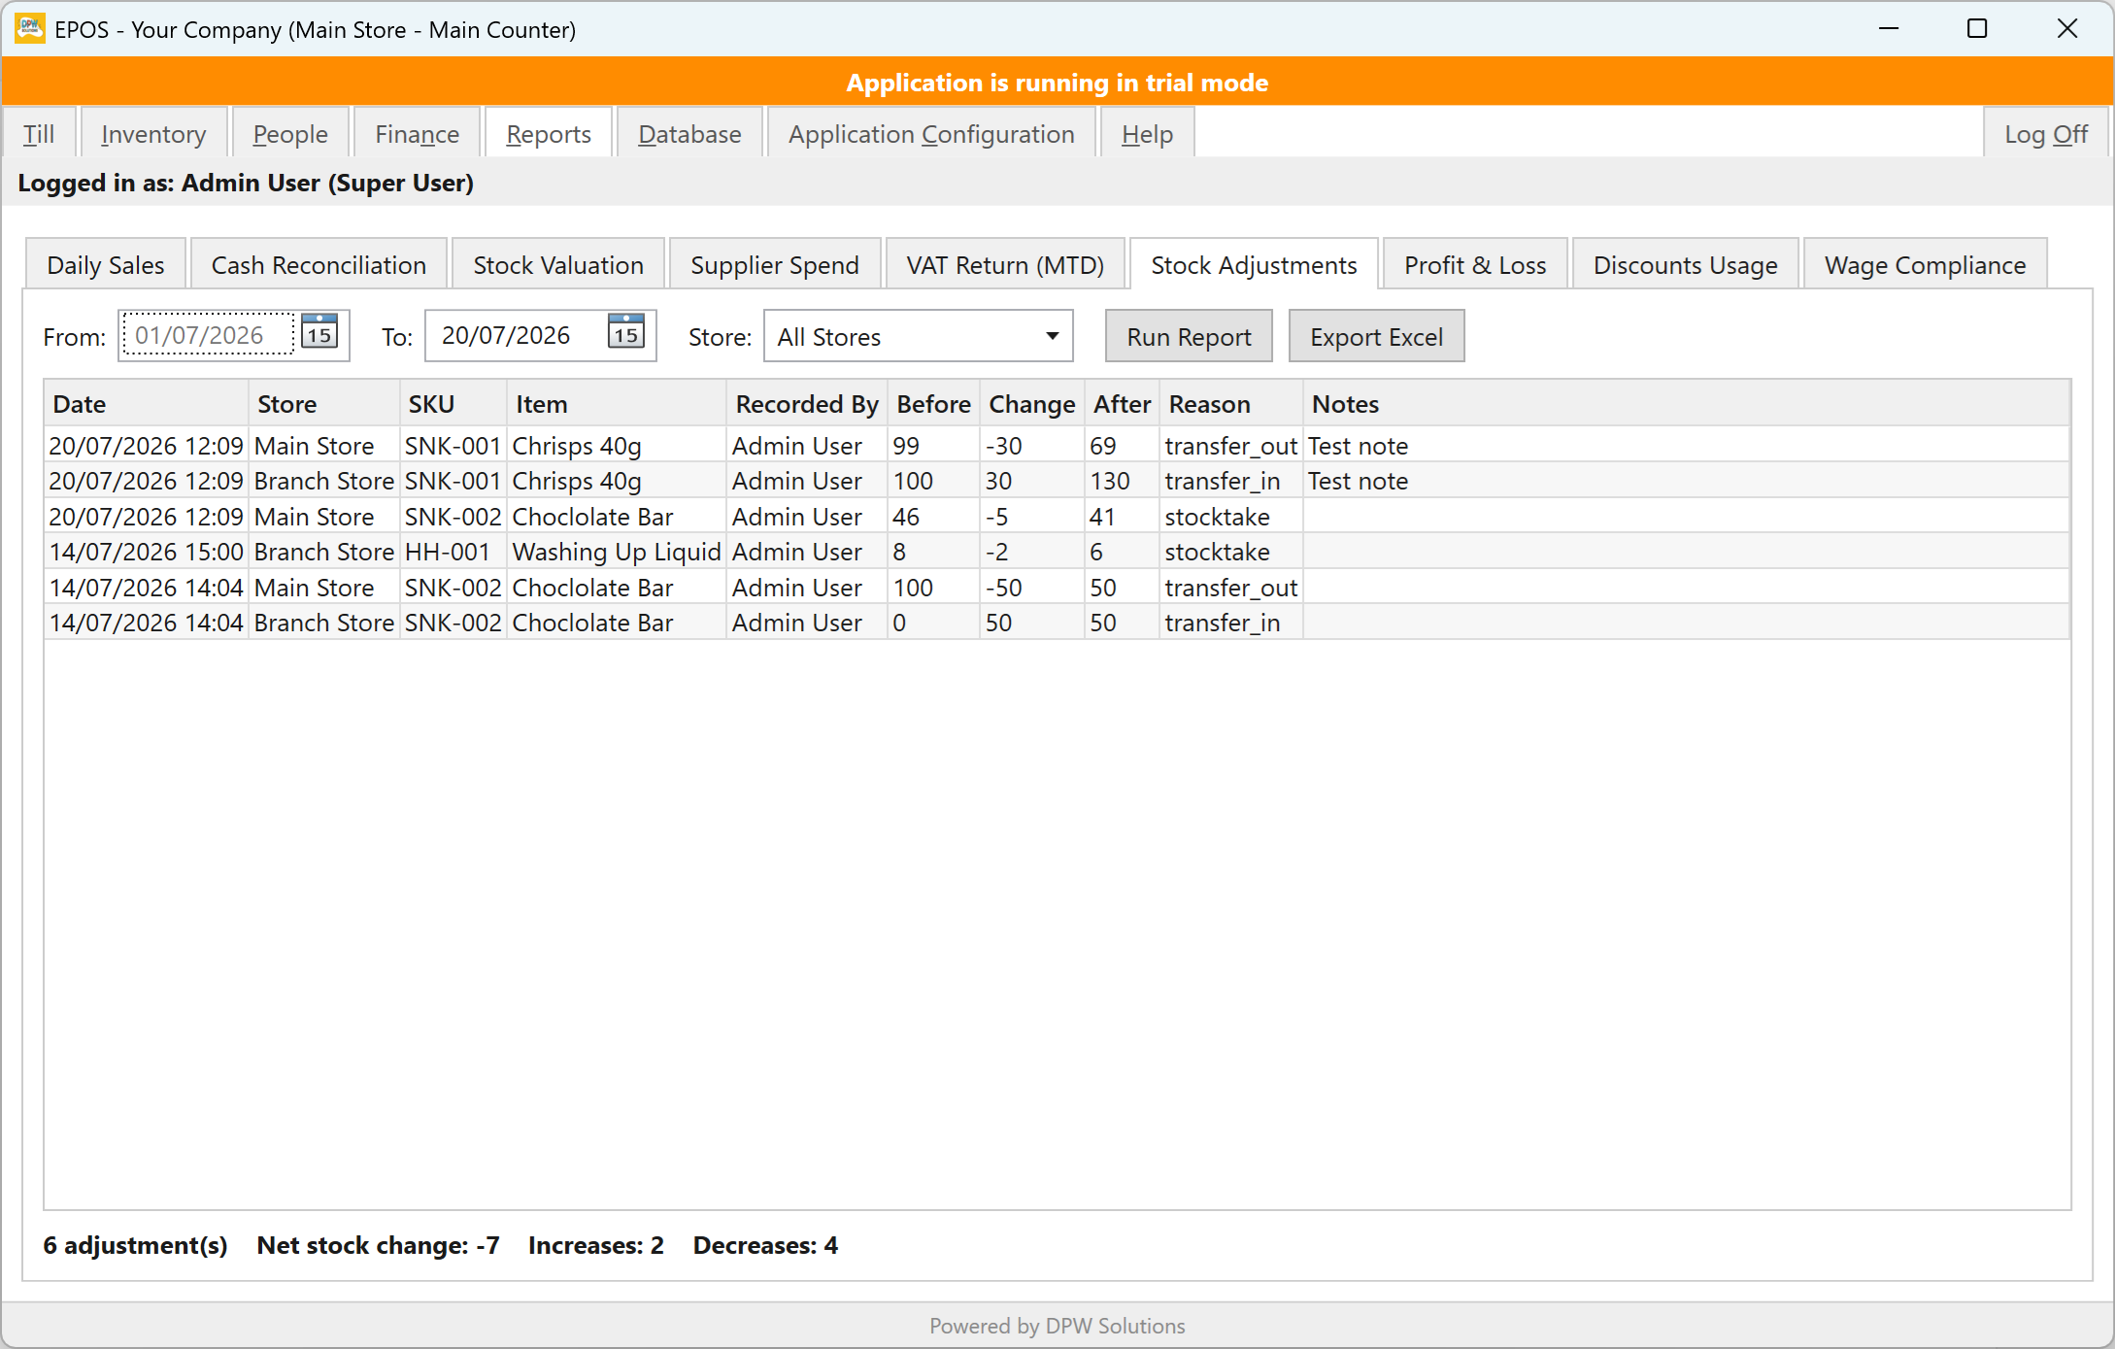The image size is (2115, 1349).
Task: Switch to the Wage Compliance tab
Action: pos(1925,264)
